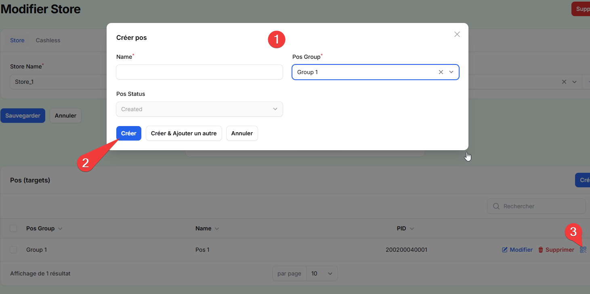Image resolution: width=590 pixels, height=294 pixels.
Task: Open the par page dropdown showing 10
Action: coord(322,273)
